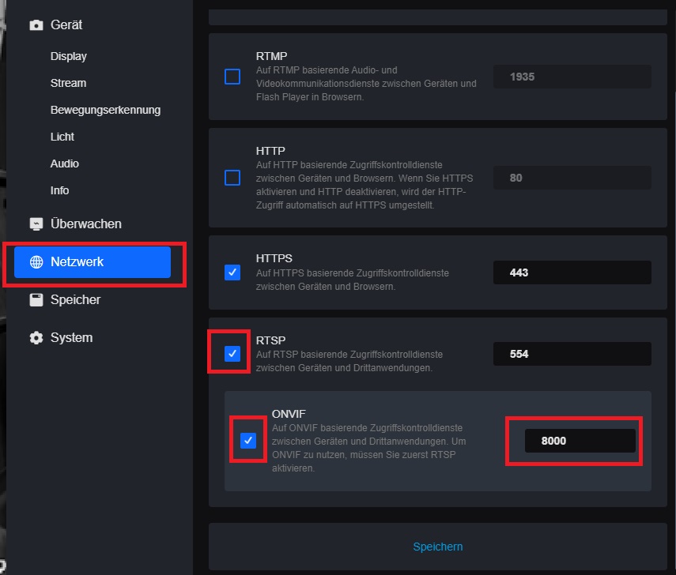Enable the RTMP checkbox
This screenshot has width=676, height=575.
pos(232,77)
